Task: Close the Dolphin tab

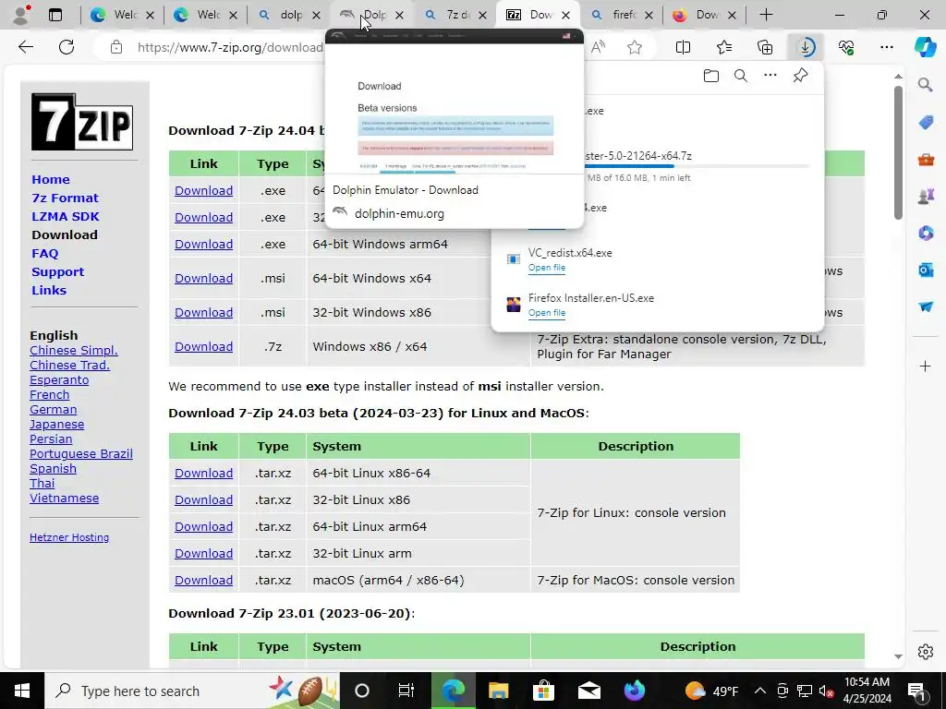Action: pos(399,15)
